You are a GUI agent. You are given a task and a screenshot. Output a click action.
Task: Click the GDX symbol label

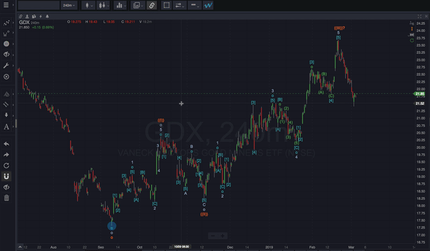pyautogui.click(x=24, y=22)
